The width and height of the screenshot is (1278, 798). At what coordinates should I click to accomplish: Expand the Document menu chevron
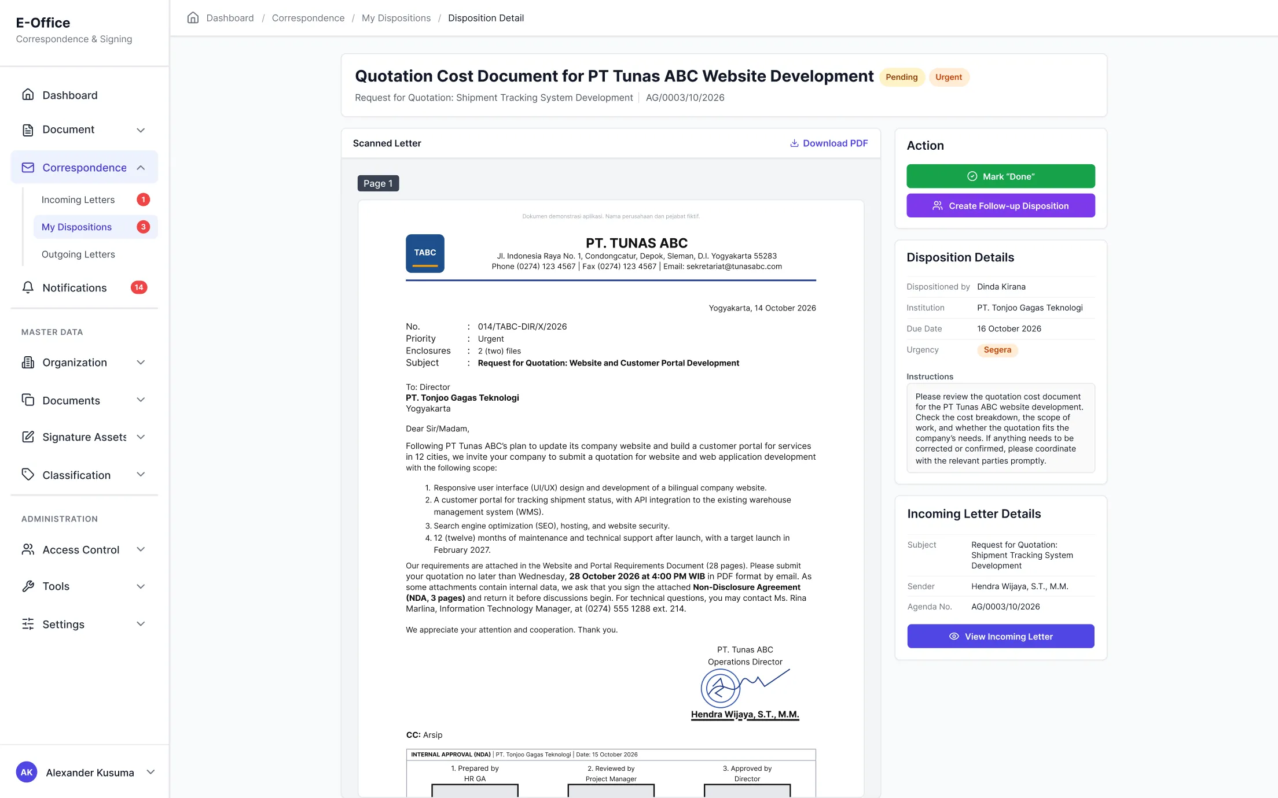[141, 130]
